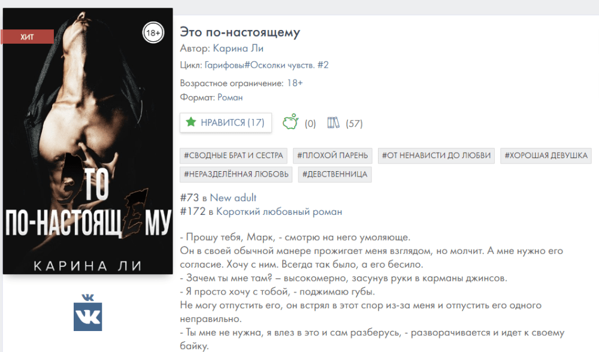Select tag #НЕРАЗДЕЛЁННАЯ ЛЮБОВЬ

pos(236,174)
